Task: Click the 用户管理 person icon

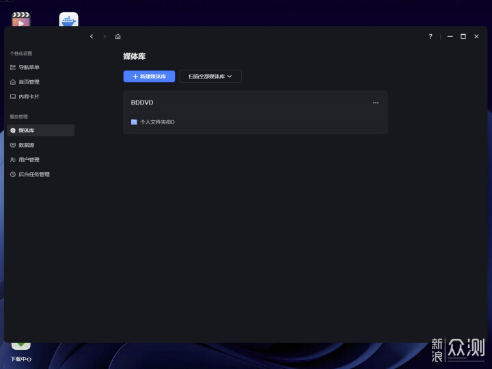Action: (x=13, y=160)
